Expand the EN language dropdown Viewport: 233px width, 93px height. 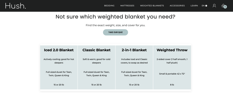204,6
